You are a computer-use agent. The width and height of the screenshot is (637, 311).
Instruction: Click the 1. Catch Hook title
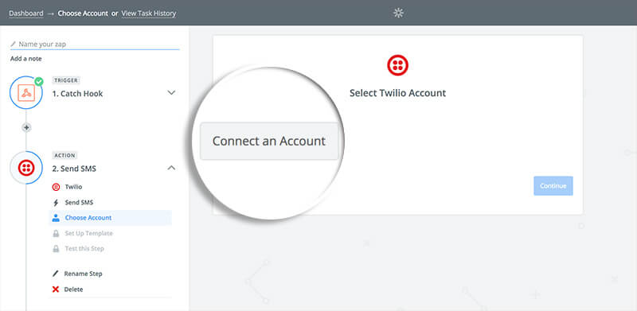77,93
